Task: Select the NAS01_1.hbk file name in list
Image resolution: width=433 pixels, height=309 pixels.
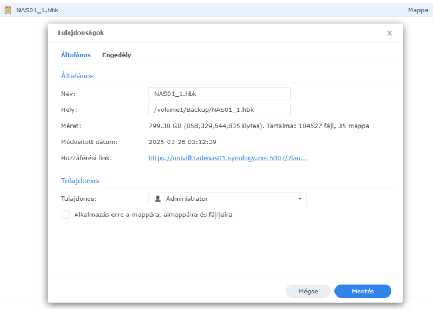Action: click(x=37, y=10)
